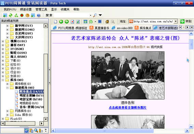194x134 pixels.
Task: Go to the home page icon
Action: (107, 21)
